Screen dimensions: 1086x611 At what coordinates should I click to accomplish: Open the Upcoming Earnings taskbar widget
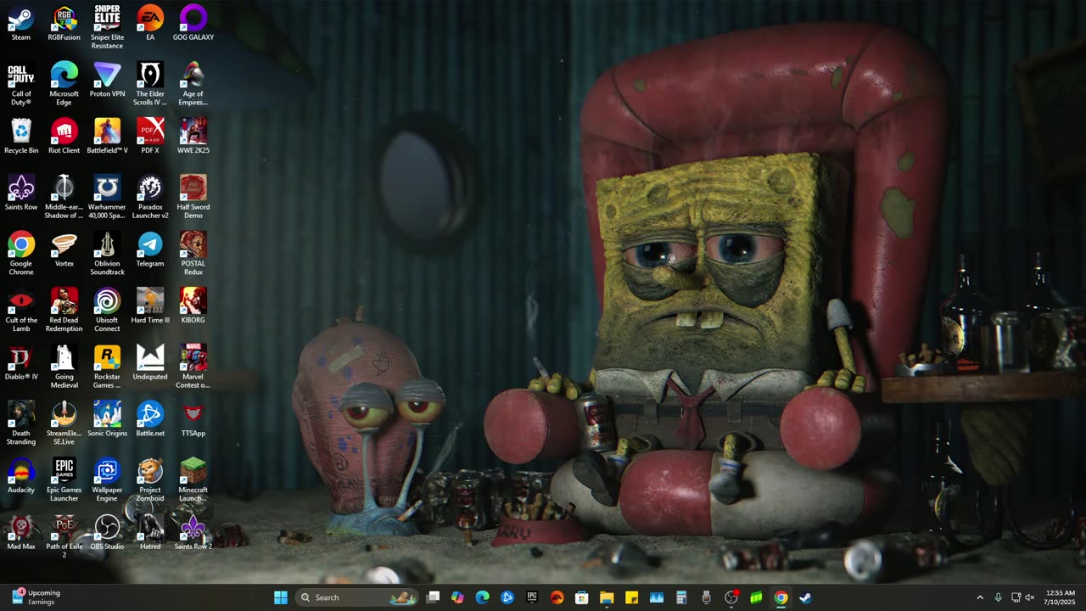click(x=36, y=597)
